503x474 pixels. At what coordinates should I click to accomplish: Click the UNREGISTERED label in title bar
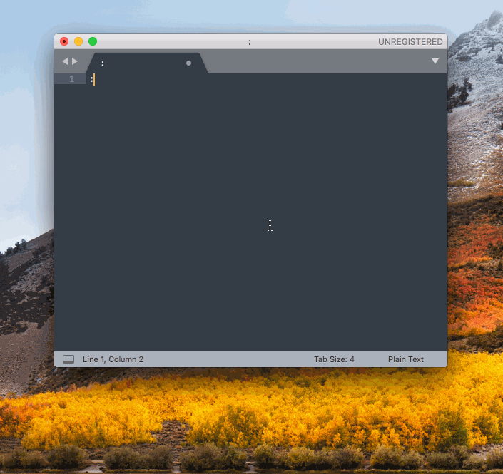tap(410, 42)
